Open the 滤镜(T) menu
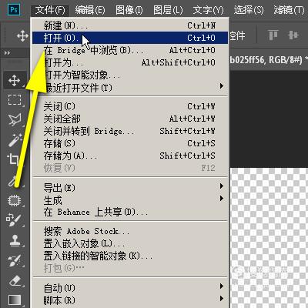 (x=289, y=10)
